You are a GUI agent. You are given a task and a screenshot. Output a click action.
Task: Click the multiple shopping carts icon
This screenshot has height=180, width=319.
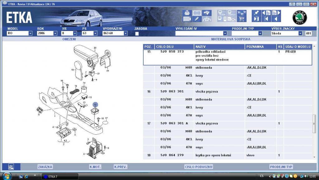[242, 13]
